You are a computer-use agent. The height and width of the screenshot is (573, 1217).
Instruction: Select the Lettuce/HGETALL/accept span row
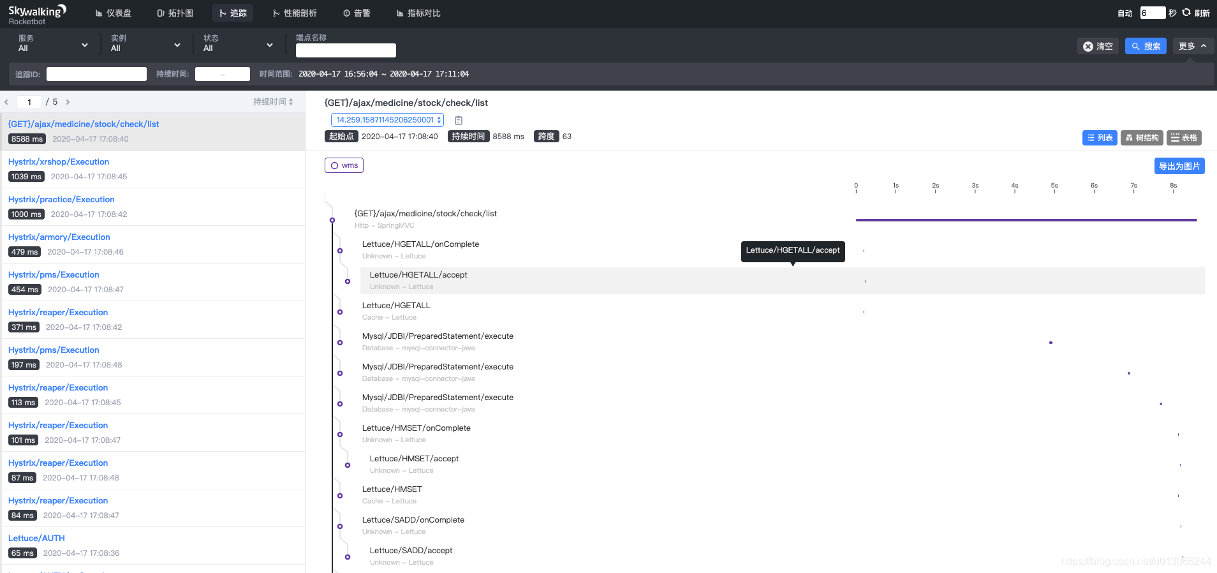point(782,281)
